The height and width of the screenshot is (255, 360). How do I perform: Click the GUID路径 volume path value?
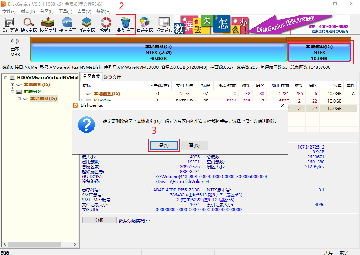(x=211, y=177)
